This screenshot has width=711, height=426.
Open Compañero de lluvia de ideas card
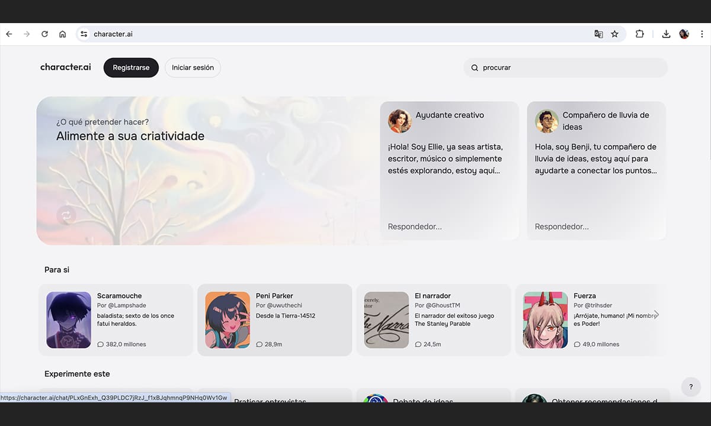tap(597, 170)
